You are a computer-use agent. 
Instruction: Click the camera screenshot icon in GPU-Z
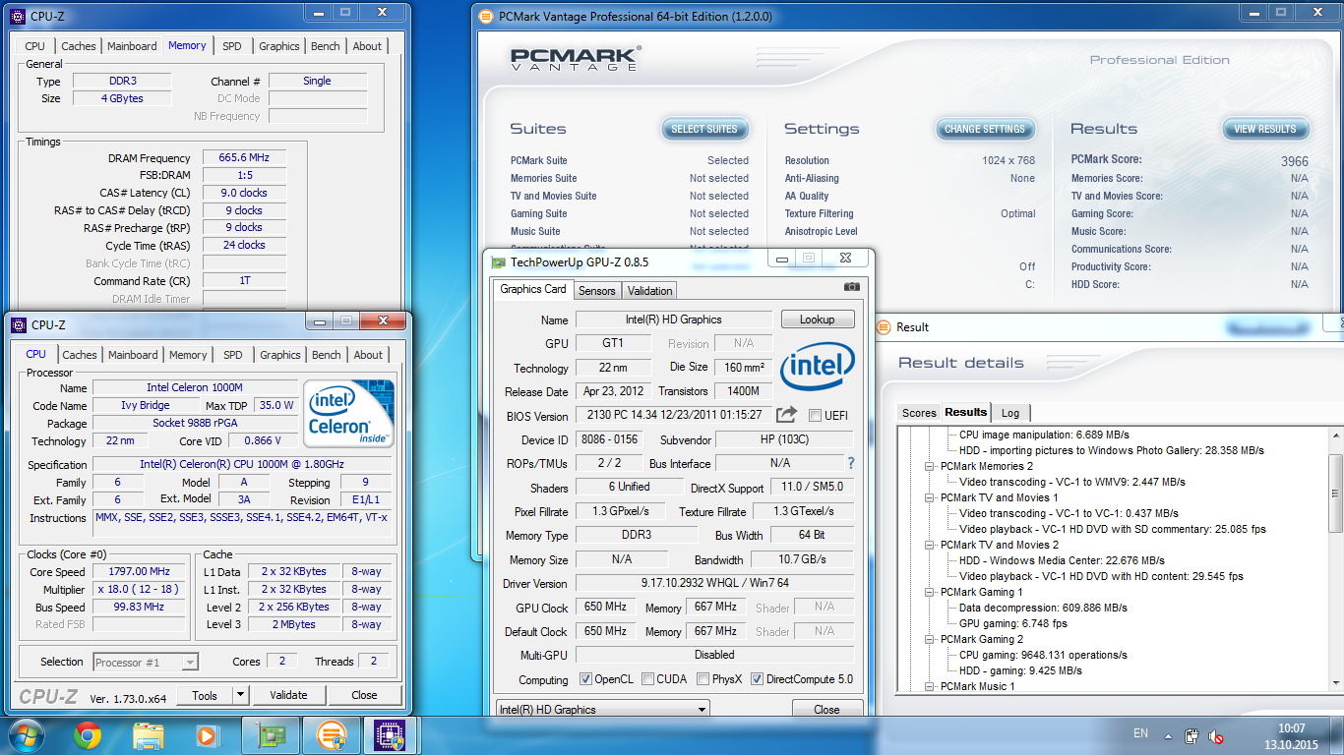pyautogui.click(x=852, y=286)
